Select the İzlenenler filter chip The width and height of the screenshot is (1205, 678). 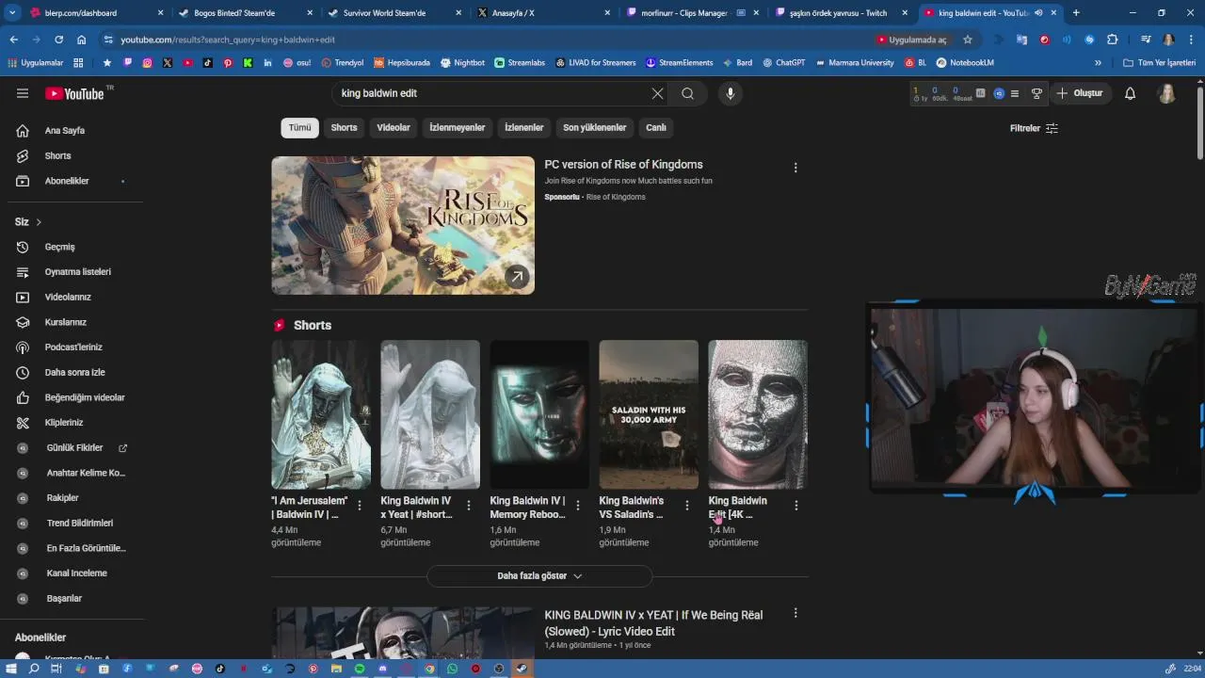(x=524, y=127)
